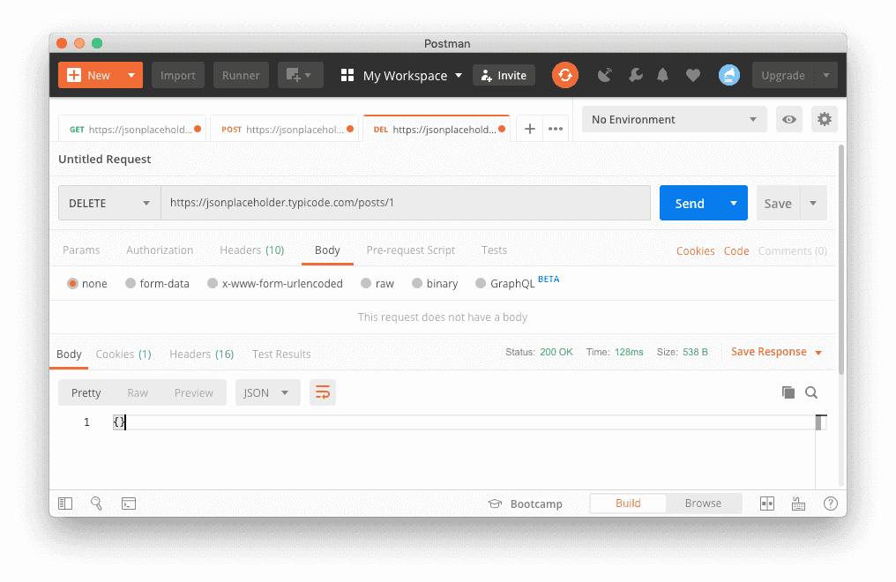Viewport: 896px width, 582px height.
Task: Toggle response line wrap icon
Action: 323,392
